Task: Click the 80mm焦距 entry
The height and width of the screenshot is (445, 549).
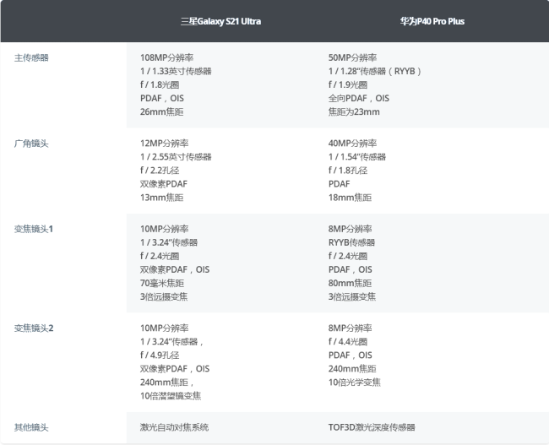Action: [x=350, y=283]
